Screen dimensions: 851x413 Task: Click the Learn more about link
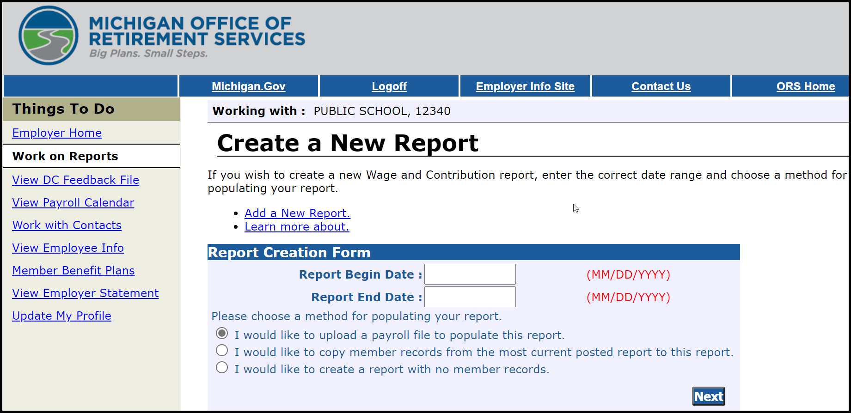[297, 227]
